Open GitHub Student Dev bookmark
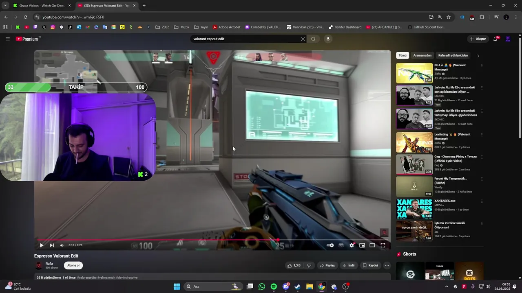522x293 pixels. coord(426,27)
